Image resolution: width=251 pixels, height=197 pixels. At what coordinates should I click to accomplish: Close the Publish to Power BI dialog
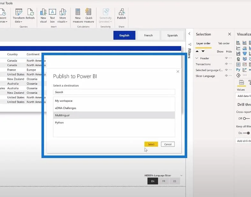coord(178,72)
